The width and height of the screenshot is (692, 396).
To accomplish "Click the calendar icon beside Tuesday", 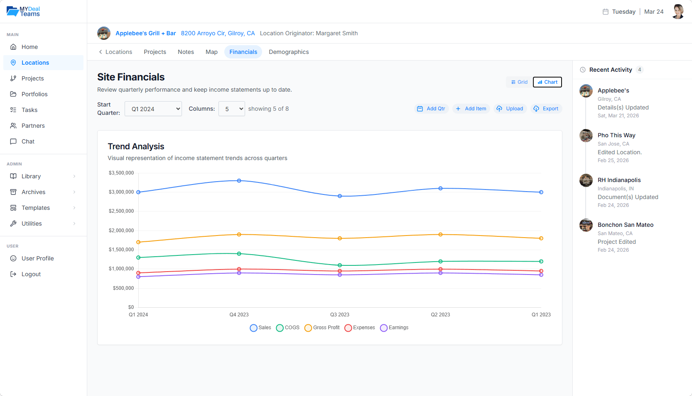I will pyautogui.click(x=606, y=12).
